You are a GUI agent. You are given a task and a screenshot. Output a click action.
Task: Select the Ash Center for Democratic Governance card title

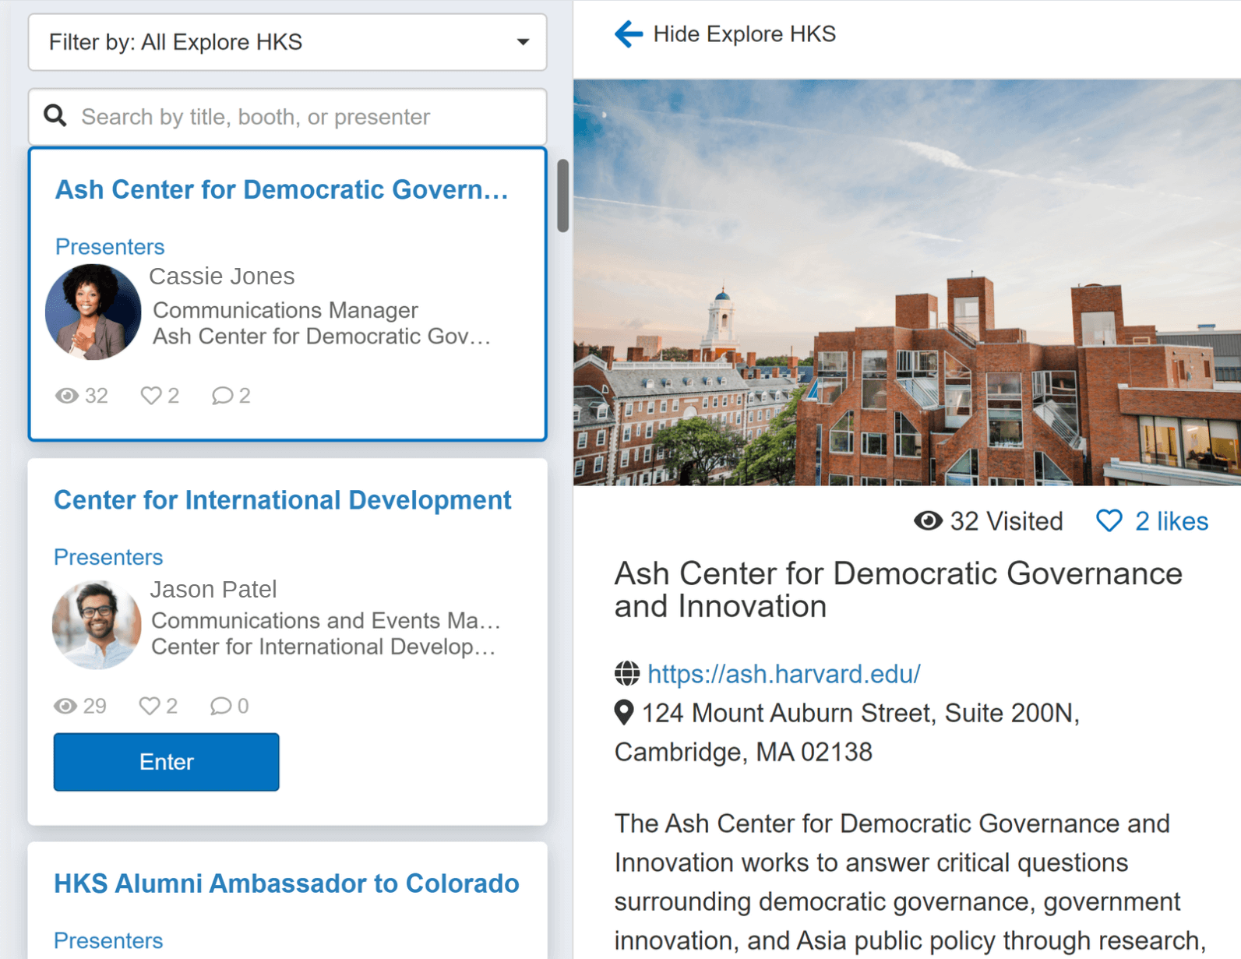click(x=281, y=189)
